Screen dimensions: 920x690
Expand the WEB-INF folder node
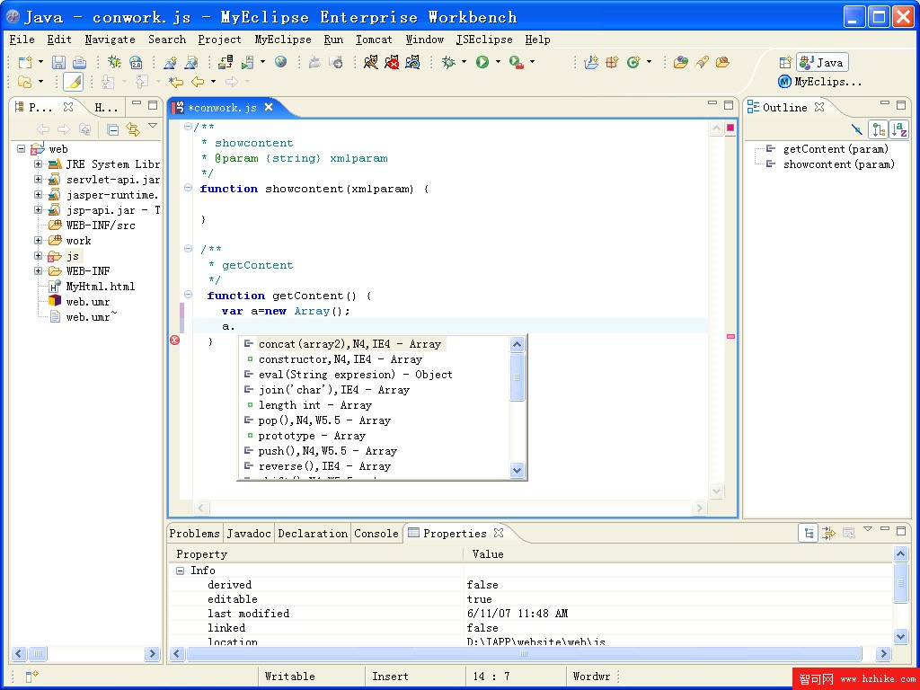pyautogui.click(x=39, y=271)
